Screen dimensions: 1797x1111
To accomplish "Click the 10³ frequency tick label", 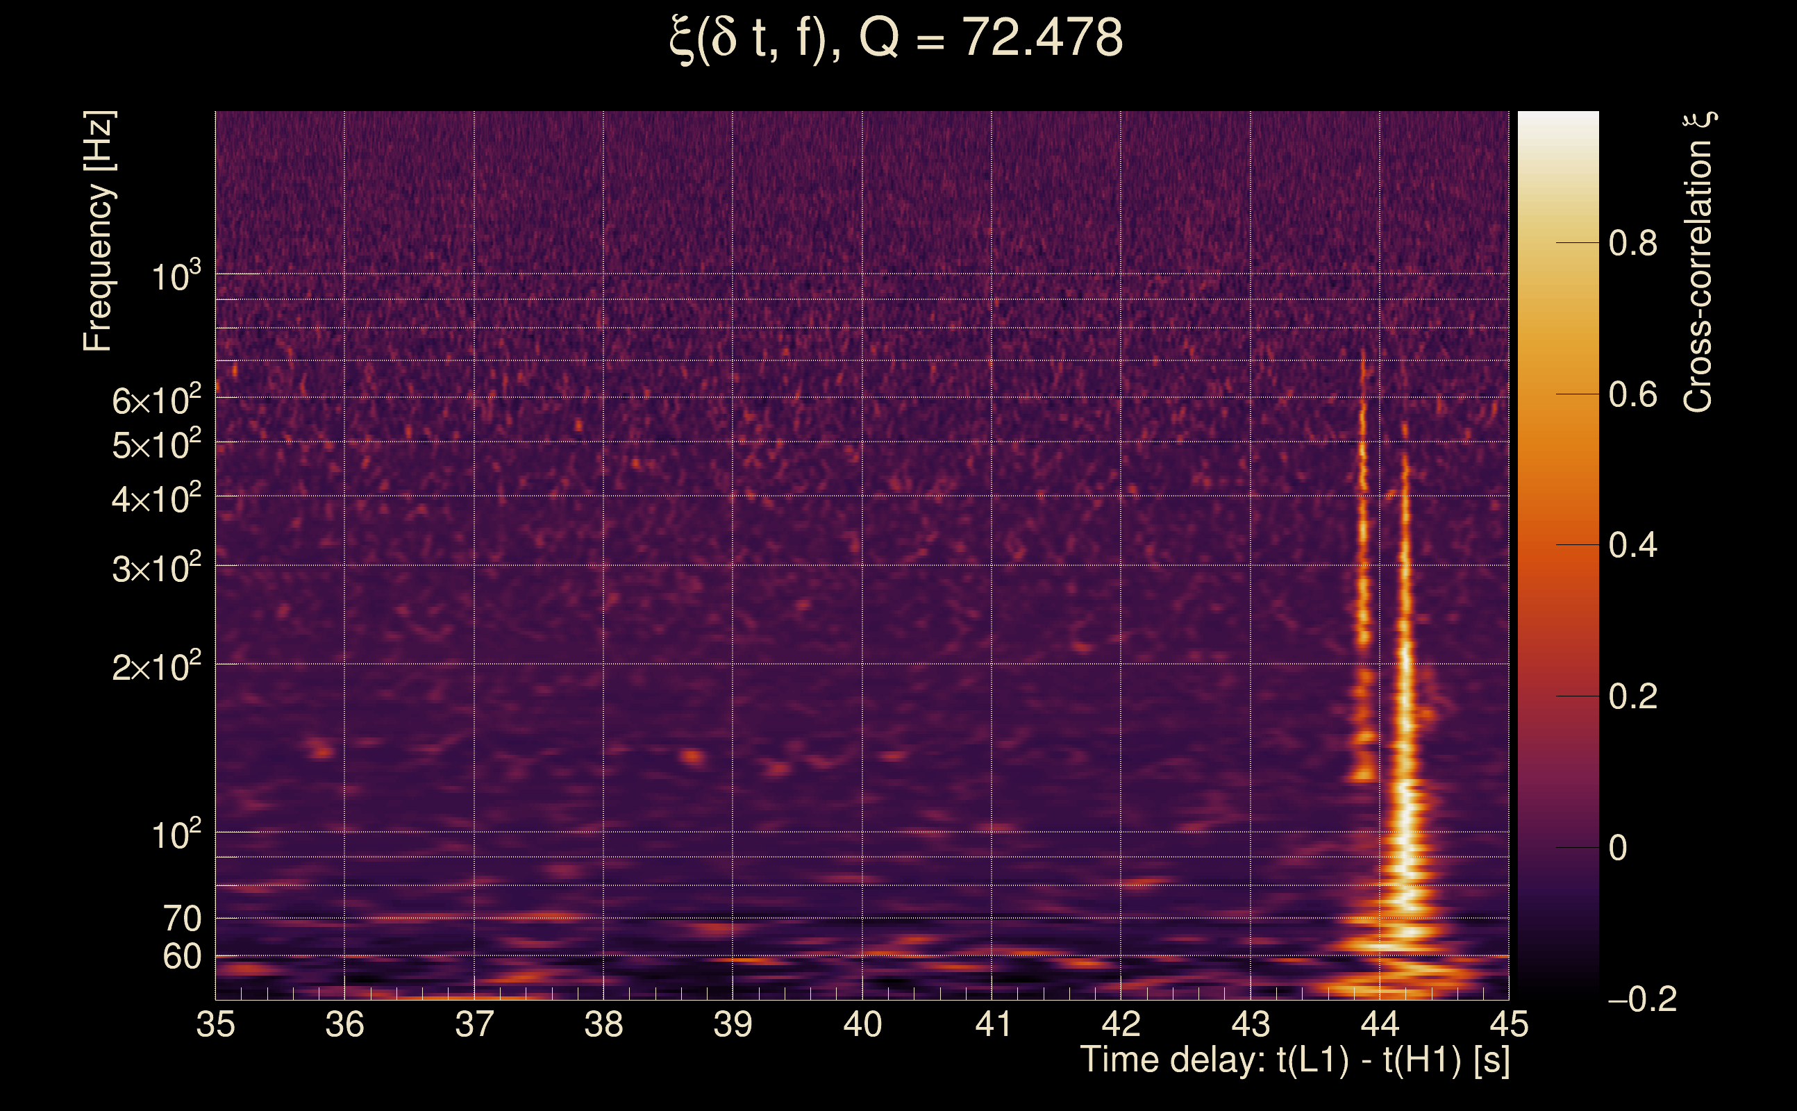I will [x=175, y=278].
